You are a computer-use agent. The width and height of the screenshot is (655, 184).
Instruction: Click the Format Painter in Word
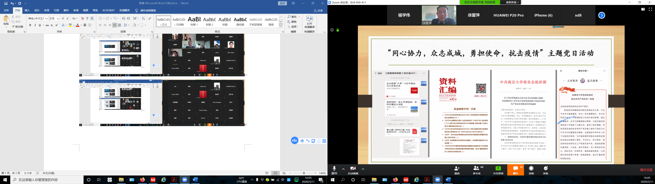tap(17, 27)
